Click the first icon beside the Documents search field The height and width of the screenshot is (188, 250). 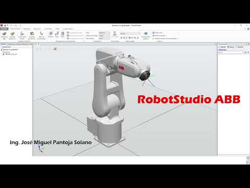245,52
